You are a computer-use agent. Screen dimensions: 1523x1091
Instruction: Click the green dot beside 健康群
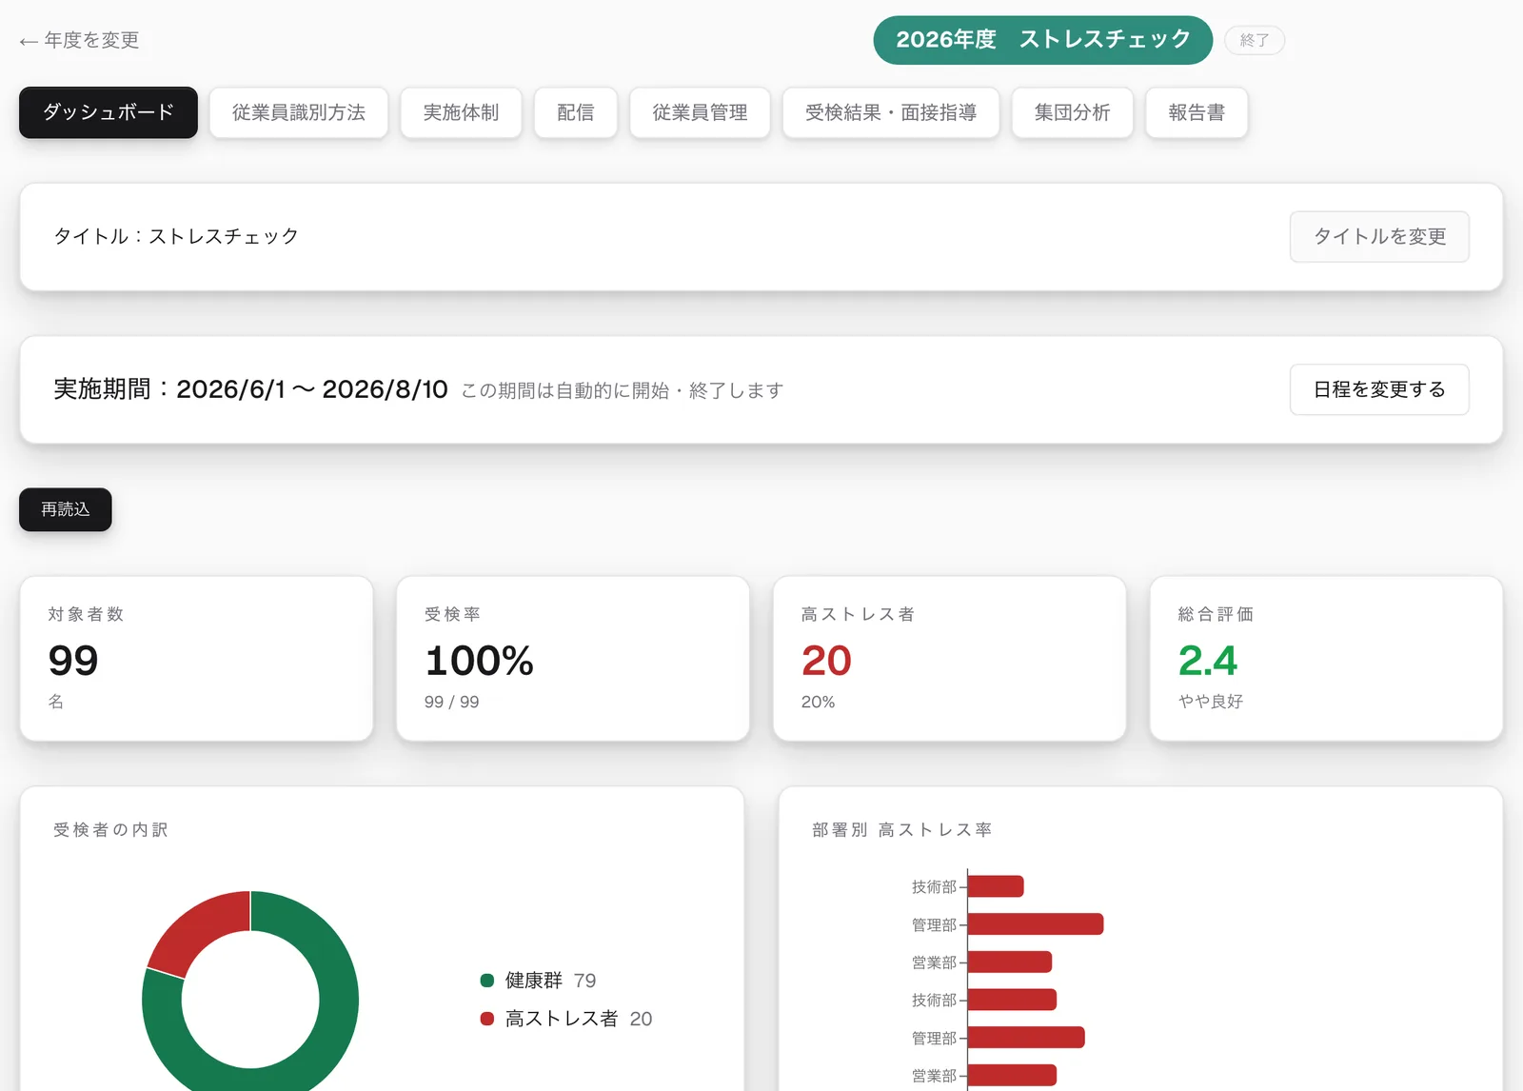(x=487, y=981)
